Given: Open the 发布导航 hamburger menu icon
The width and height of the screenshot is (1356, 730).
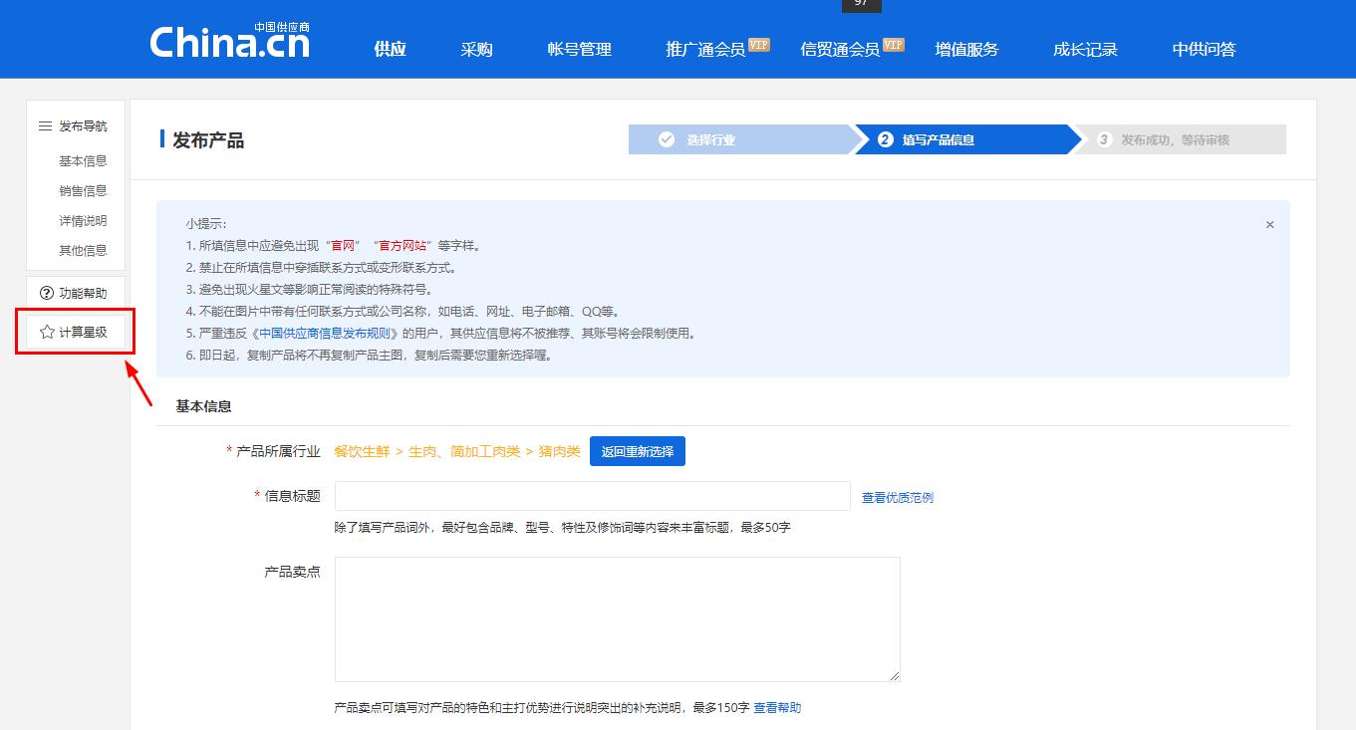Looking at the screenshot, I should point(44,125).
